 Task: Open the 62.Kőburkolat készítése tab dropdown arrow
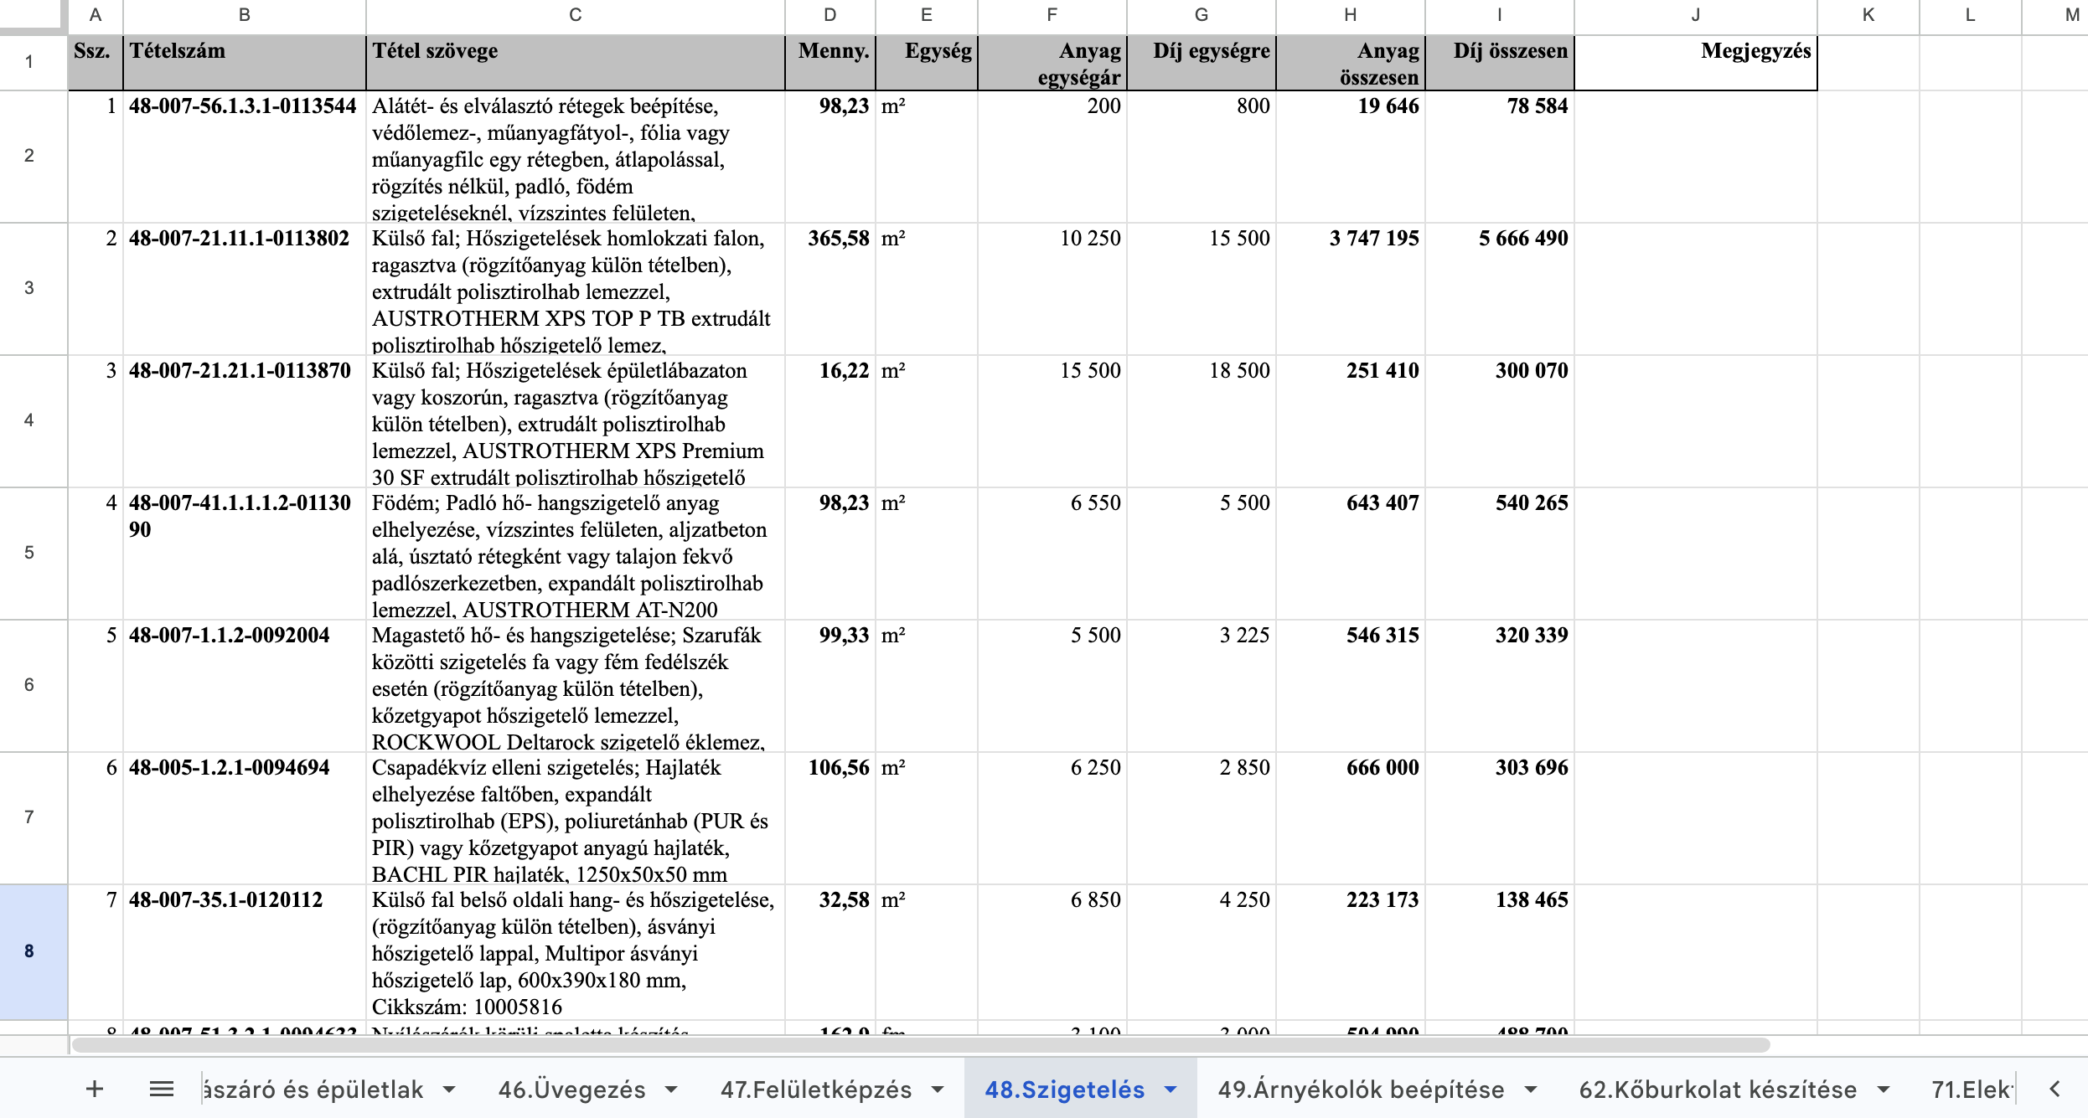coord(1884,1090)
